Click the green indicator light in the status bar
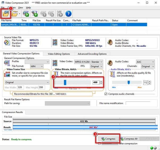Screen dimensions: 160x150 [152, 148]
